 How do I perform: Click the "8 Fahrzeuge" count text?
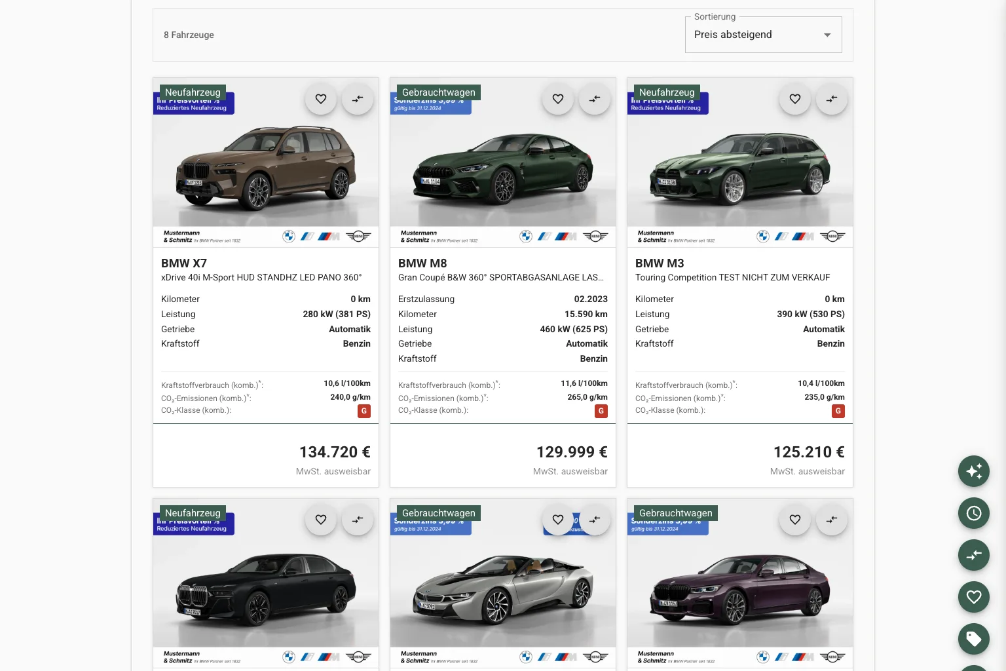click(x=189, y=35)
